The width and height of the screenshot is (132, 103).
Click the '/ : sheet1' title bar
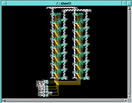pyautogui.click(x=64, y=4)
